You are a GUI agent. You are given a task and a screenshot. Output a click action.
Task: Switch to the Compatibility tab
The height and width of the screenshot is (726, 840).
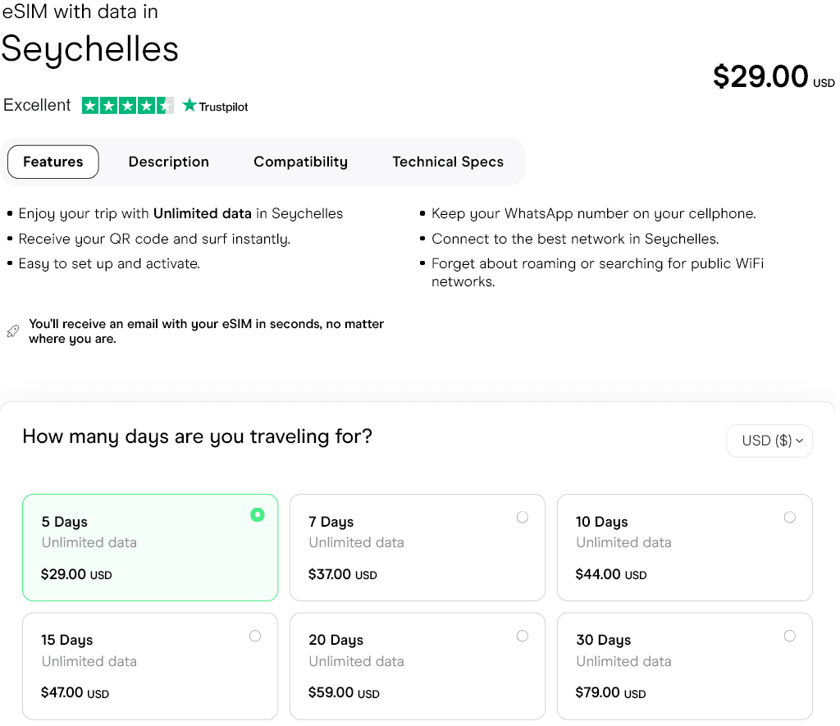coord(300,162)
